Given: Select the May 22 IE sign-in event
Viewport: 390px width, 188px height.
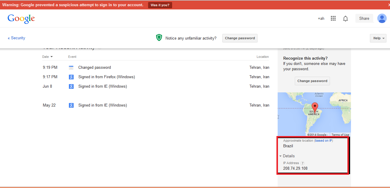Looking at the screenshot, I should click(102, 105).
